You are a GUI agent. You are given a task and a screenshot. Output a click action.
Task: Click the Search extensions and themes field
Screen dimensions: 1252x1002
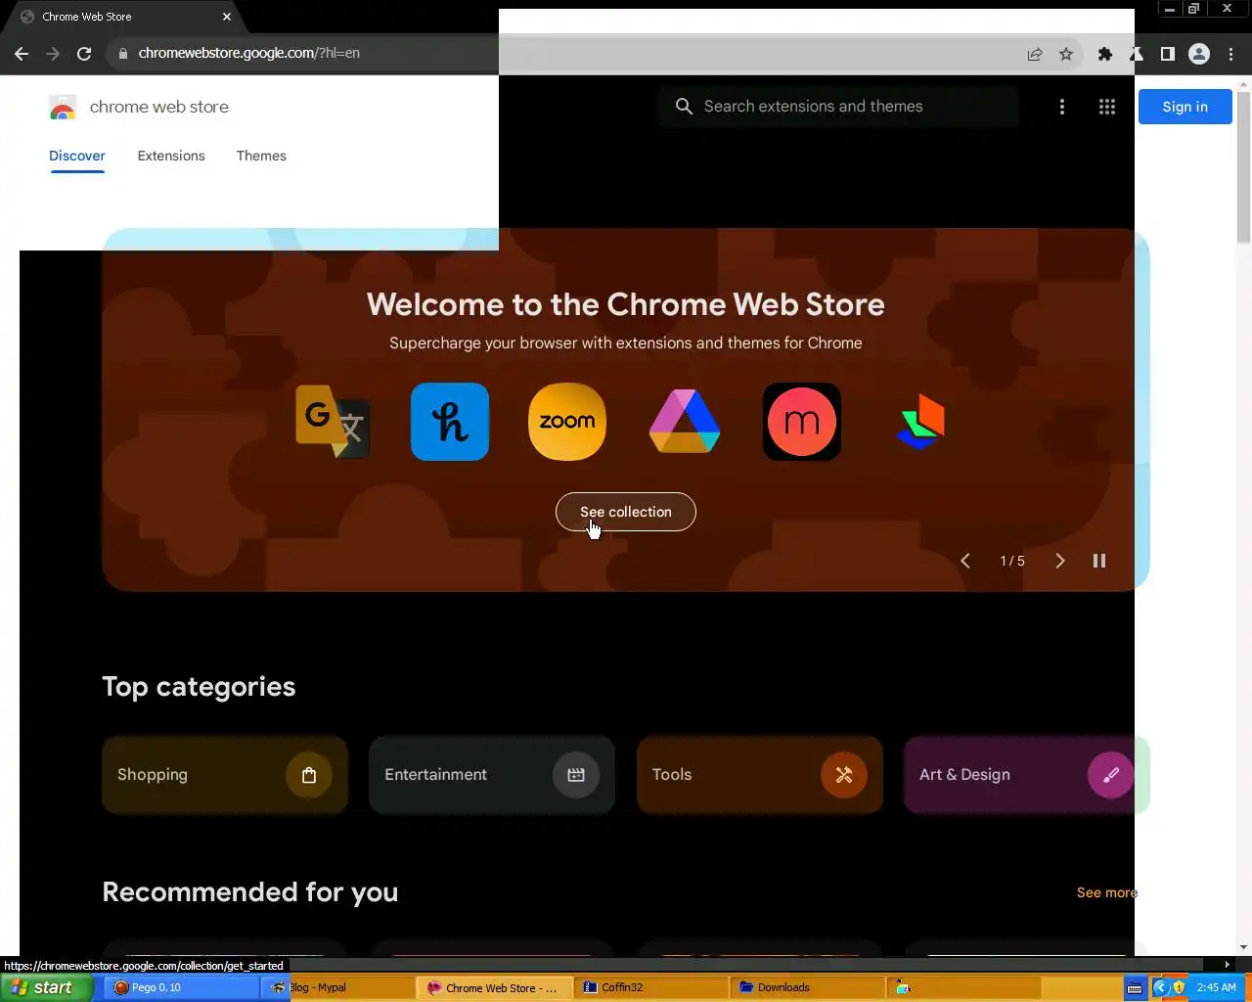839,107
